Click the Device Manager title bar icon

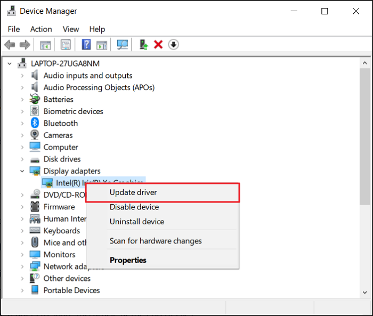point(11,11)
